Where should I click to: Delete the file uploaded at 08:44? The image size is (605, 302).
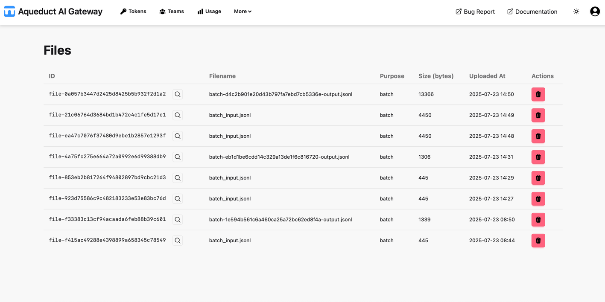[x=538, y=241]
